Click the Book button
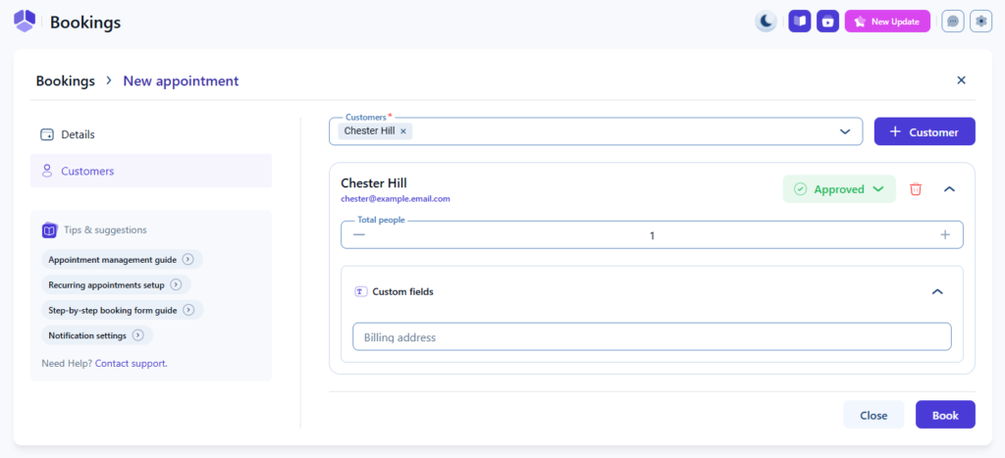Screen dimensions: 1005x458 tap(945, 415)
